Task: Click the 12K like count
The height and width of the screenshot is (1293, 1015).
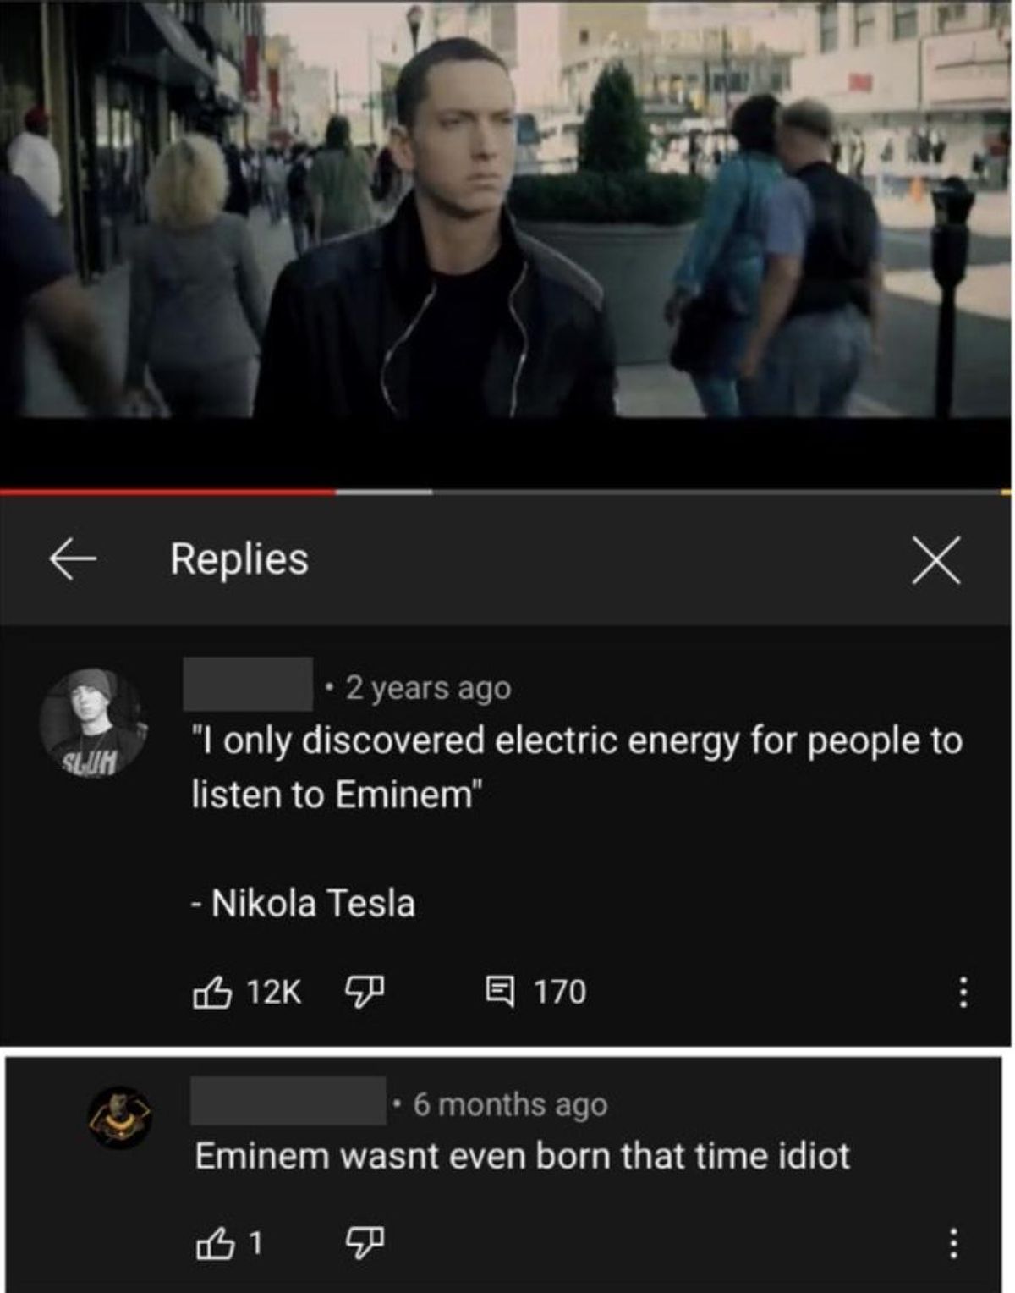Action: pyautogui.click(x=274, y=992)
